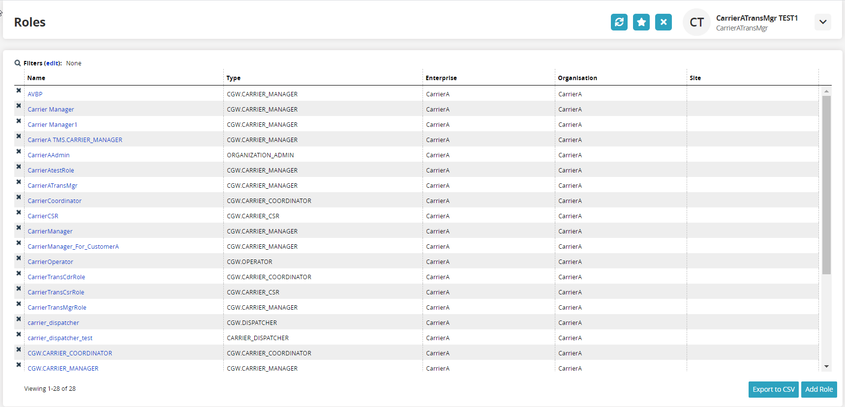Delete the CarrierAAdmin role using X icon
The image size is (845, 407).
(x=19, y=151)
